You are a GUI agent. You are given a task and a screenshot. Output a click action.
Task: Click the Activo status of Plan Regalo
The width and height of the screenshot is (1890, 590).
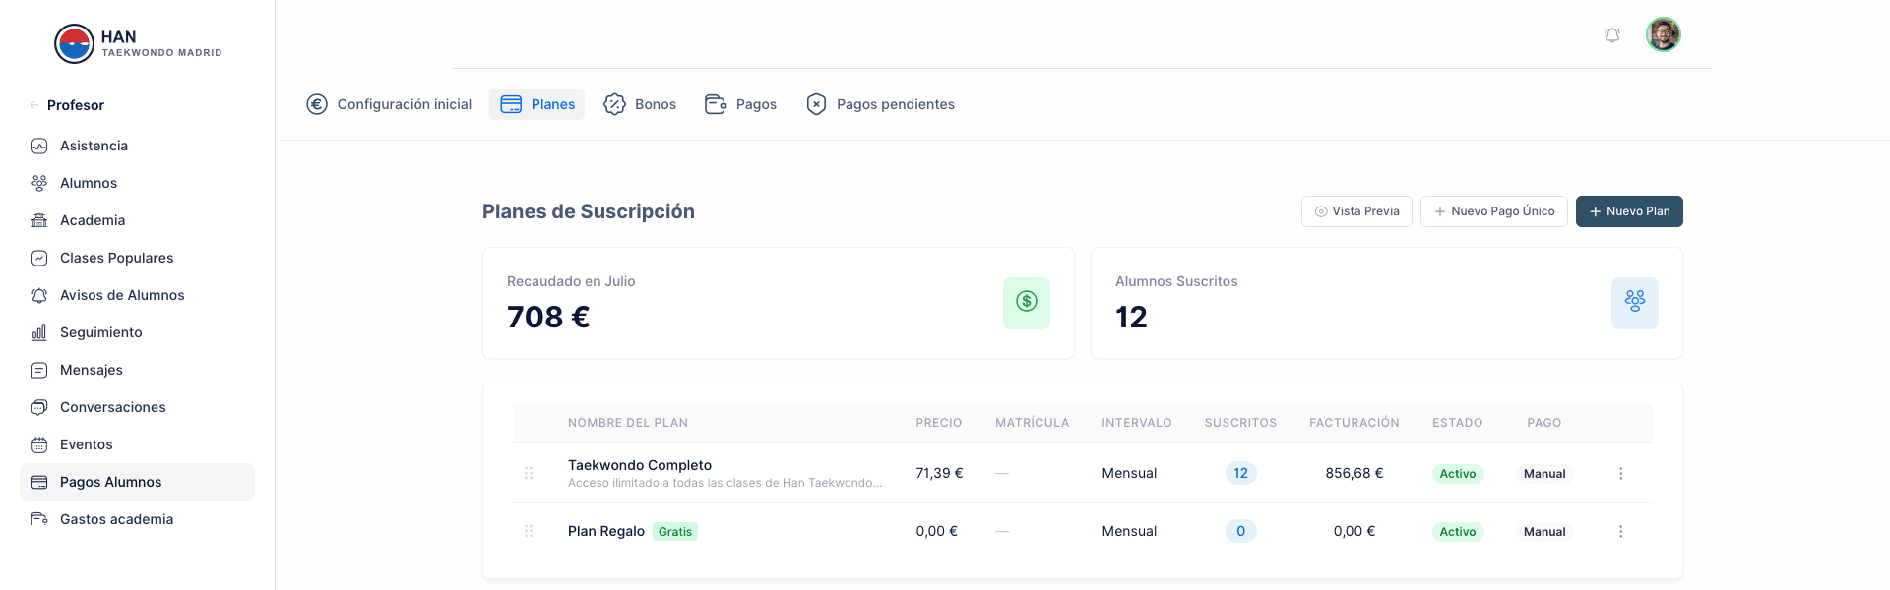[x=1458, y=532]
